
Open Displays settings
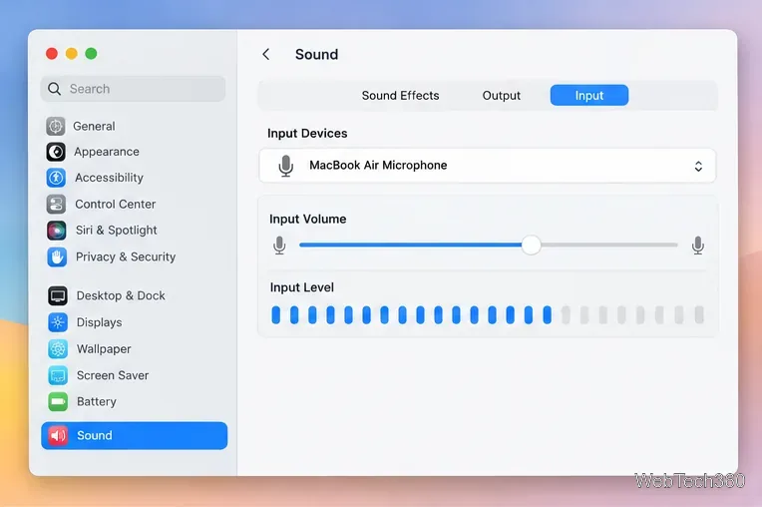point(99,322)
